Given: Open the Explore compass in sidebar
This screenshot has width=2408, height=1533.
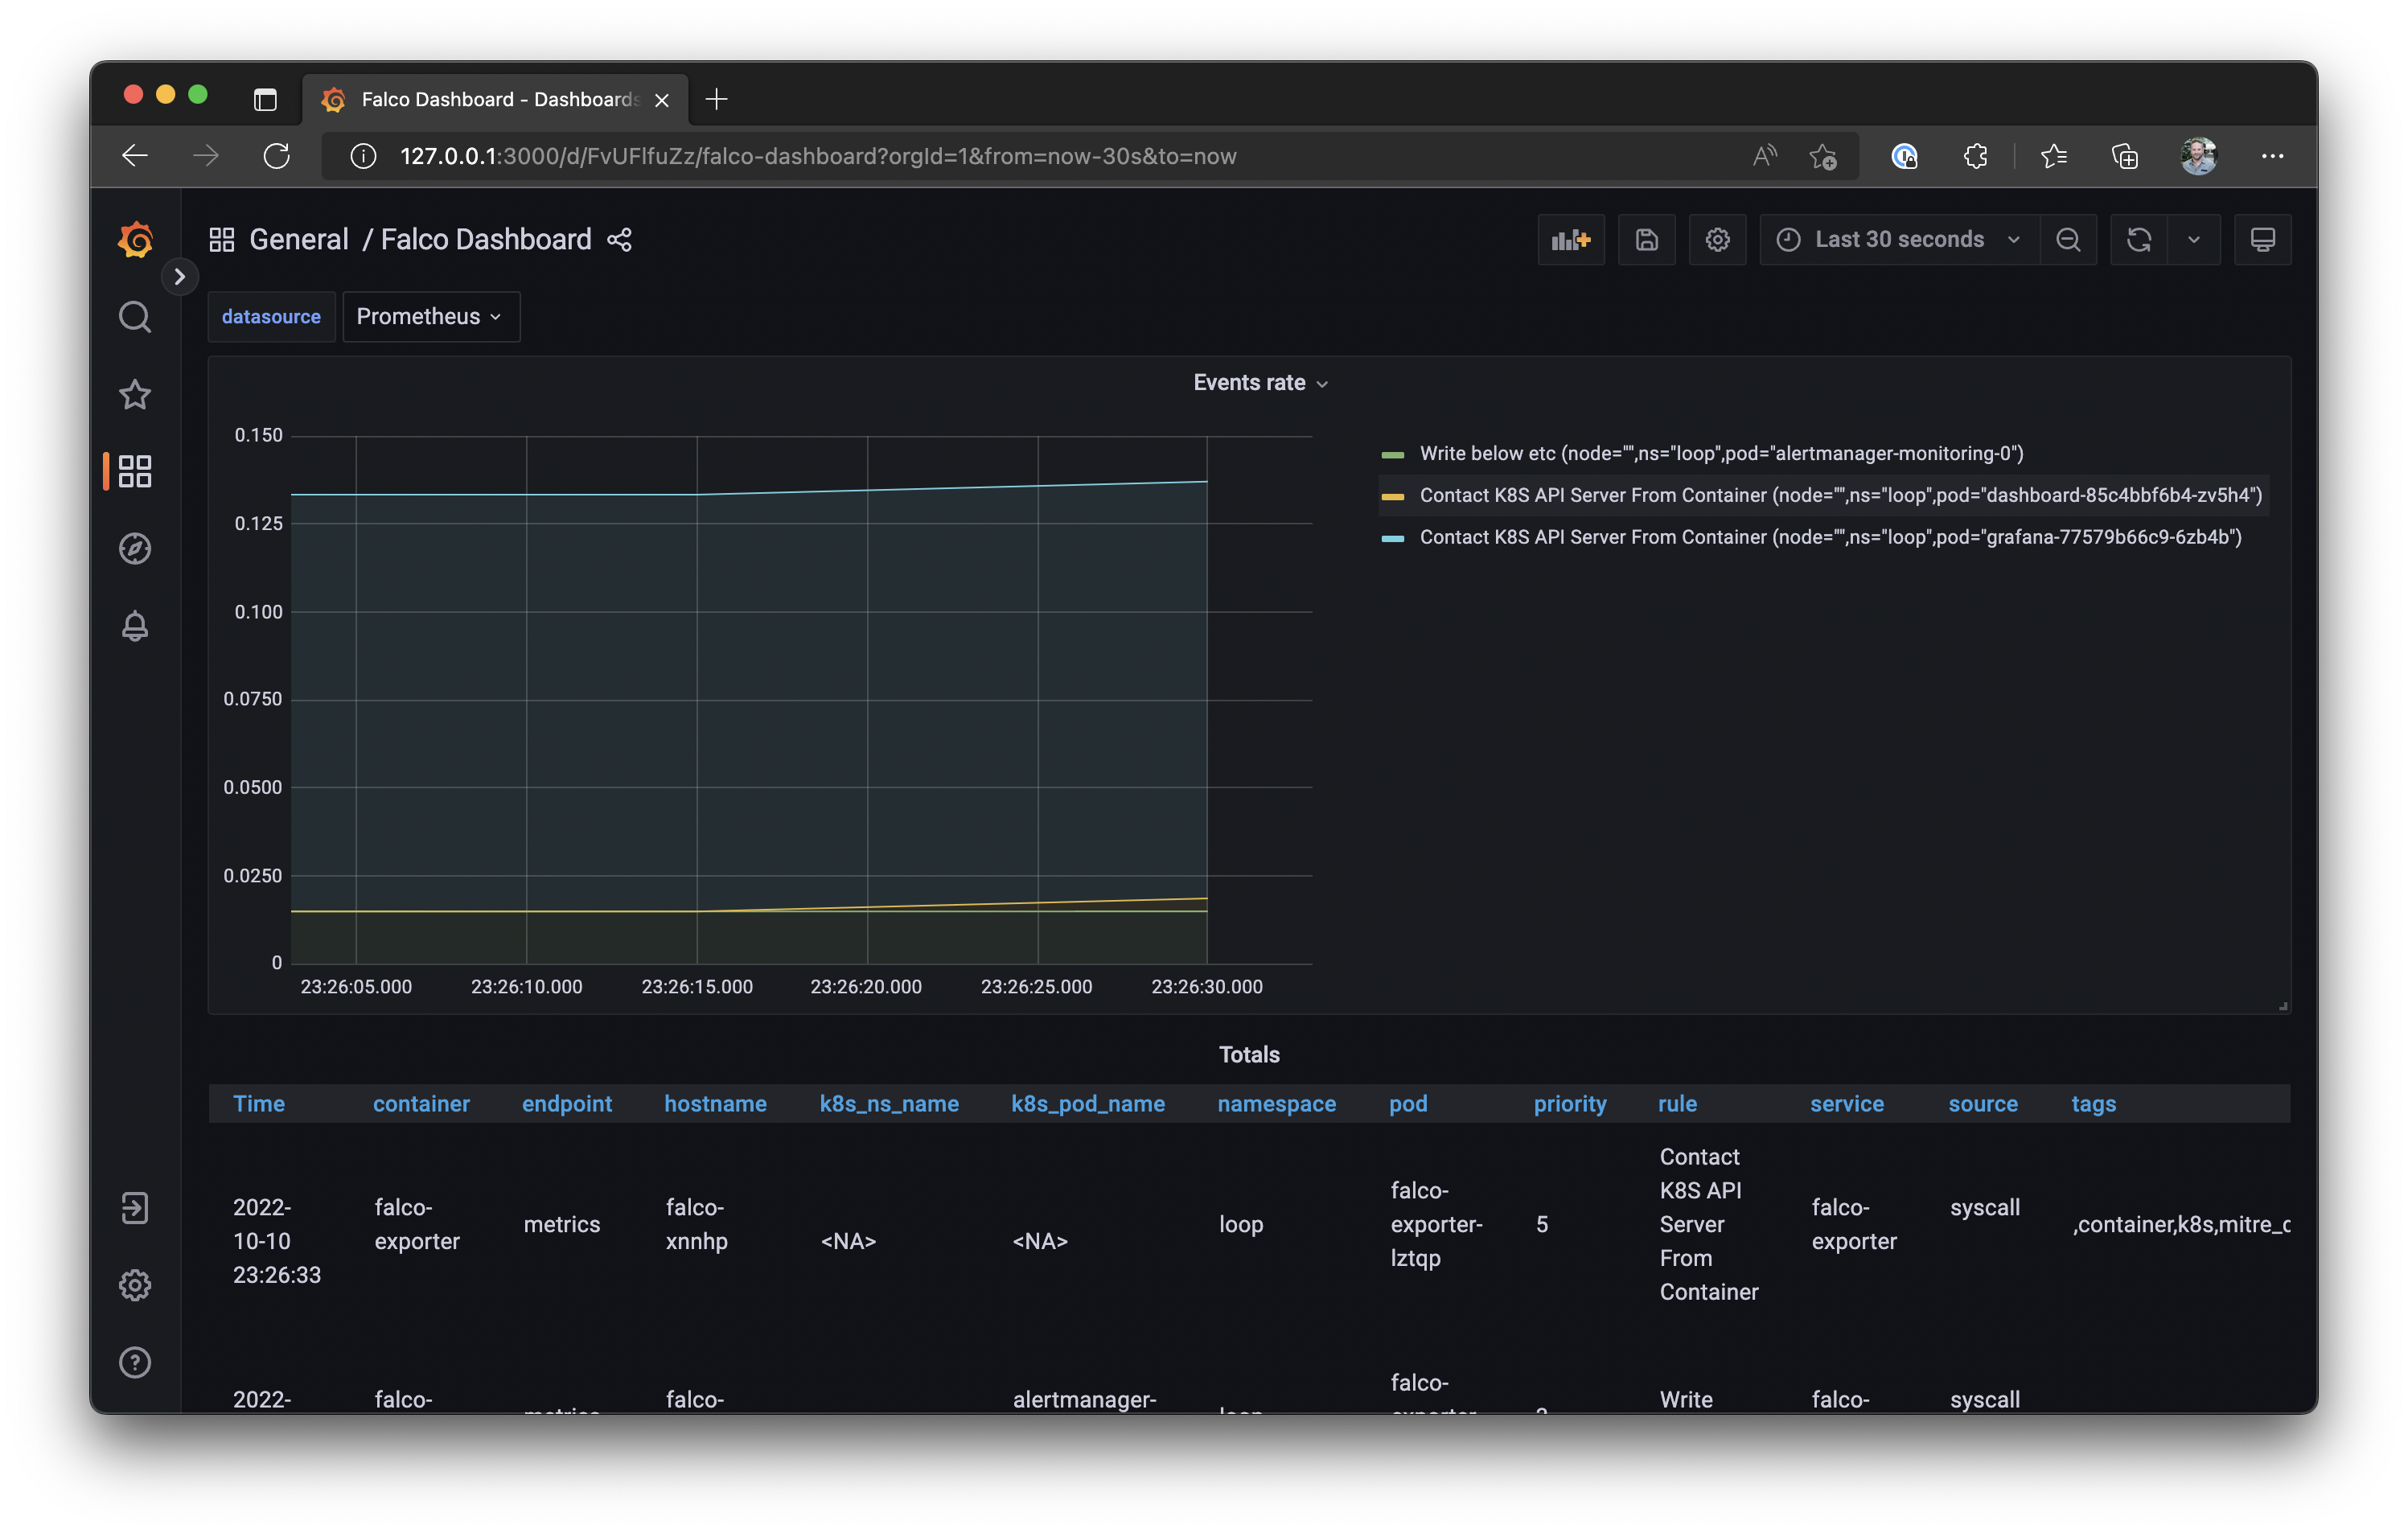Looking at the screenshot, I should [135, 548].
